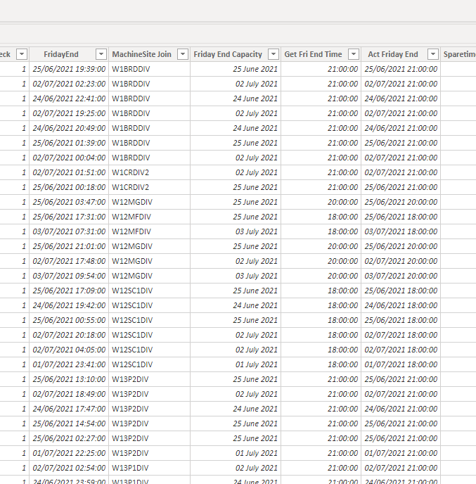The width and height of the screenshot is (476, 484).
Task: Click FridayEnd cell 02/07/2021 19:25:00
Action: [x=69, y=113]
